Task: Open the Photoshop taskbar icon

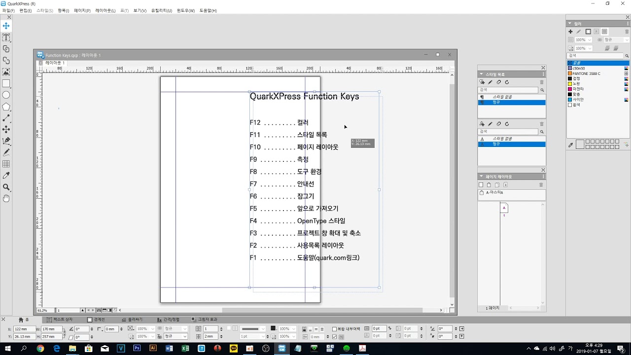Action: [137, 348]
